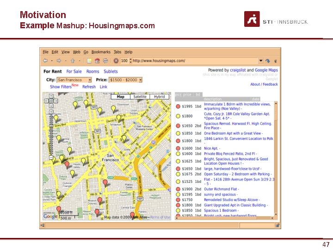
Task: Open the Google Maps link
Action: [x=266, y=70]
